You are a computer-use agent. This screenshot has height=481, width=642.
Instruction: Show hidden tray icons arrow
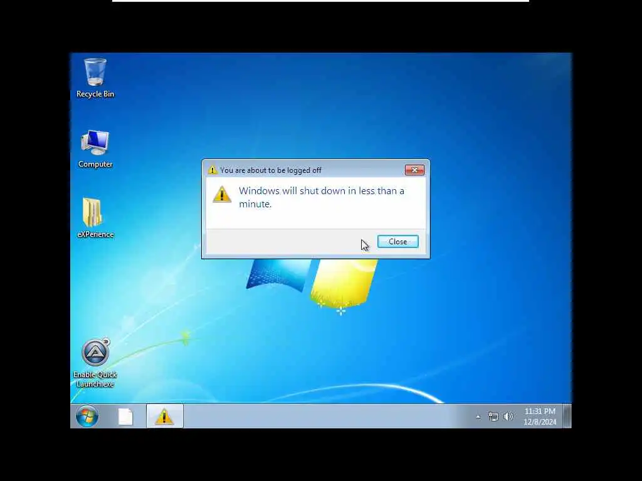478,416
